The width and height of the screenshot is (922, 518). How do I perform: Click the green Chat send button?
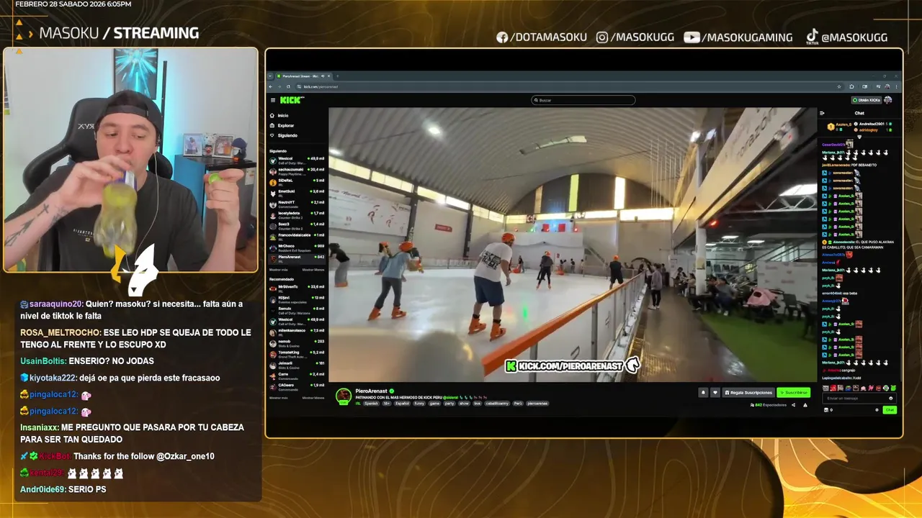click(890, 410)
